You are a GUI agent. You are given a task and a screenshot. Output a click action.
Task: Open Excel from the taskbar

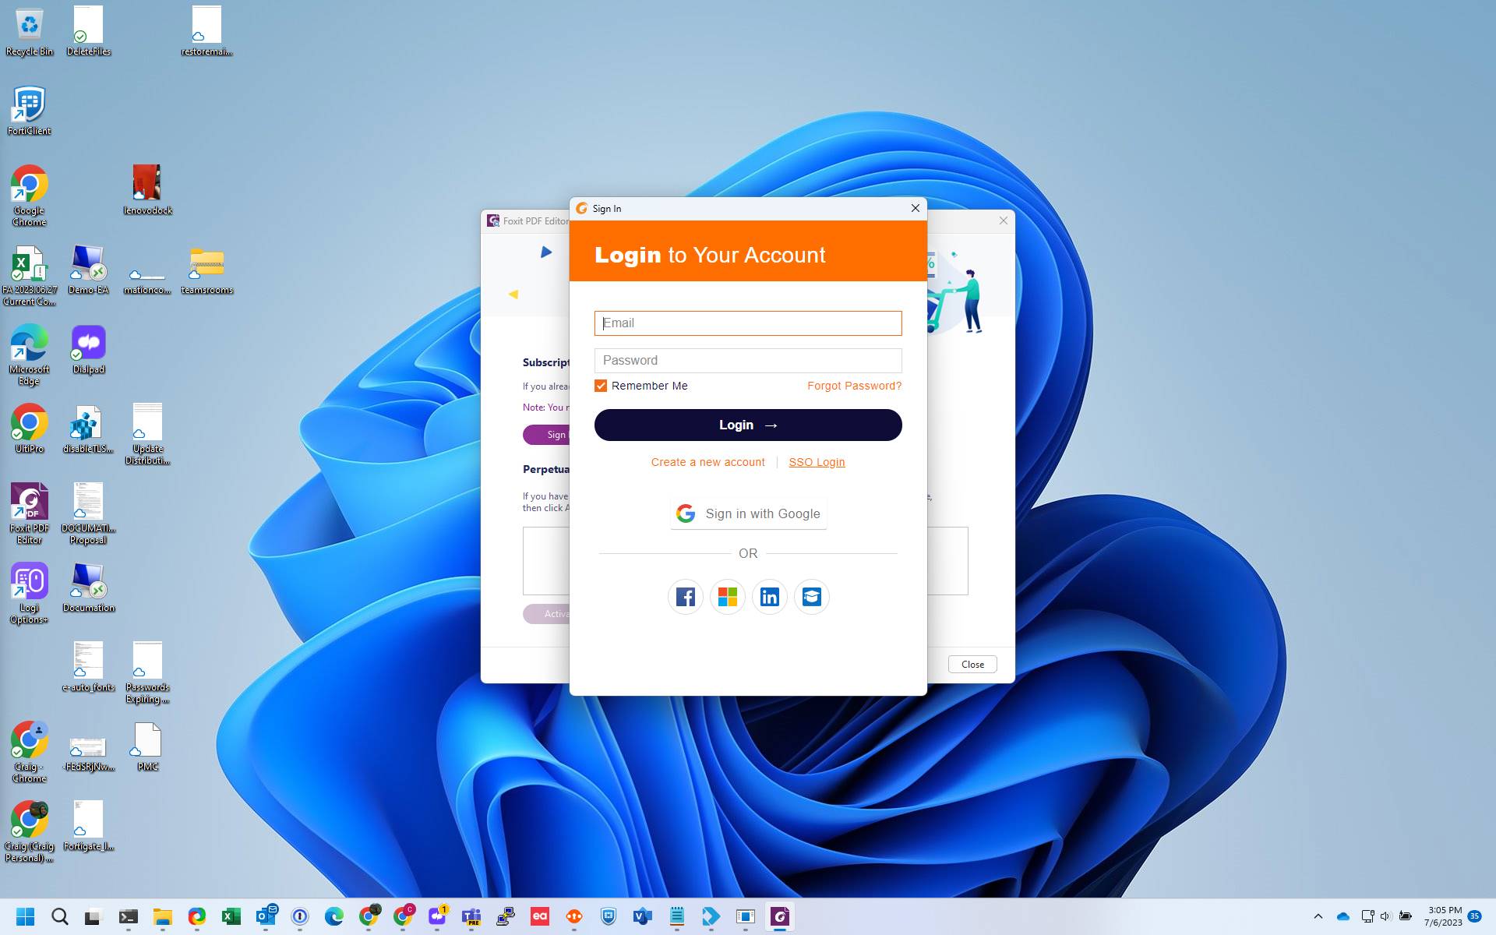[231, 917]
